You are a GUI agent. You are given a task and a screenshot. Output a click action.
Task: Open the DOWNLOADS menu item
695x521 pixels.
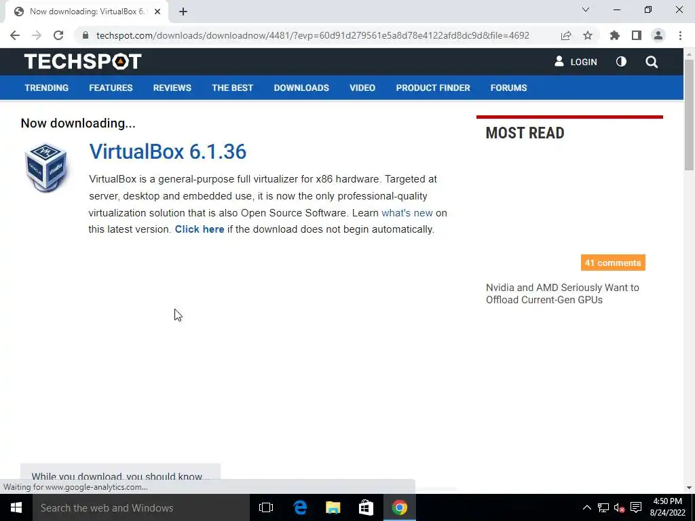click(301, 88)
